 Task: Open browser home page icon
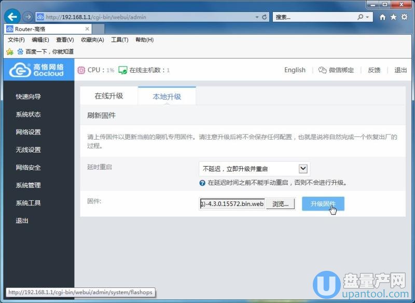pyautogui.click(x=383, y=17)
